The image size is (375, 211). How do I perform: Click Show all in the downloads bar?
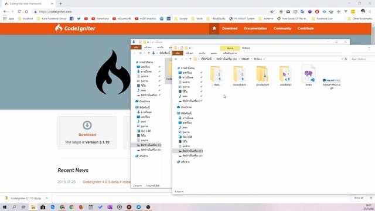[x=359, y=198]
